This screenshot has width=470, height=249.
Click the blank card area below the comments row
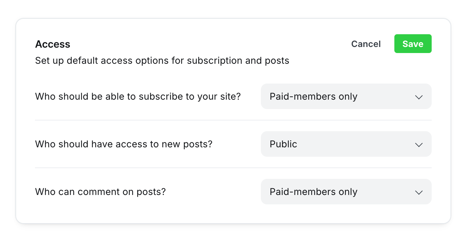point(233,213)
